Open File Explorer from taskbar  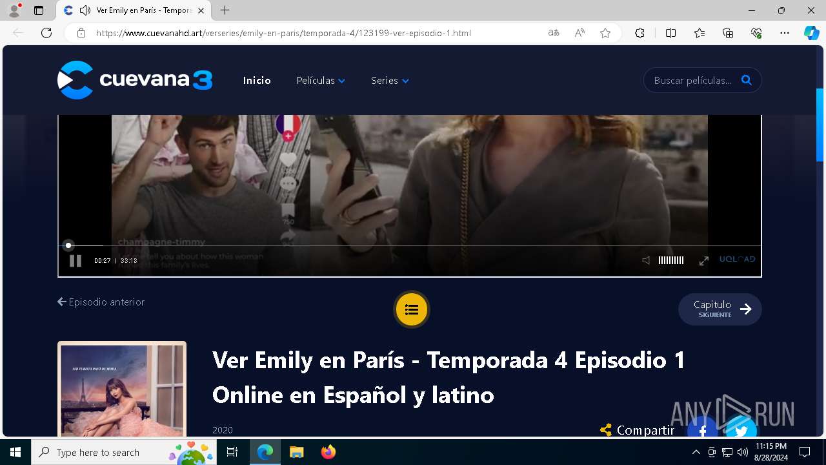click(x=296, y=452)
